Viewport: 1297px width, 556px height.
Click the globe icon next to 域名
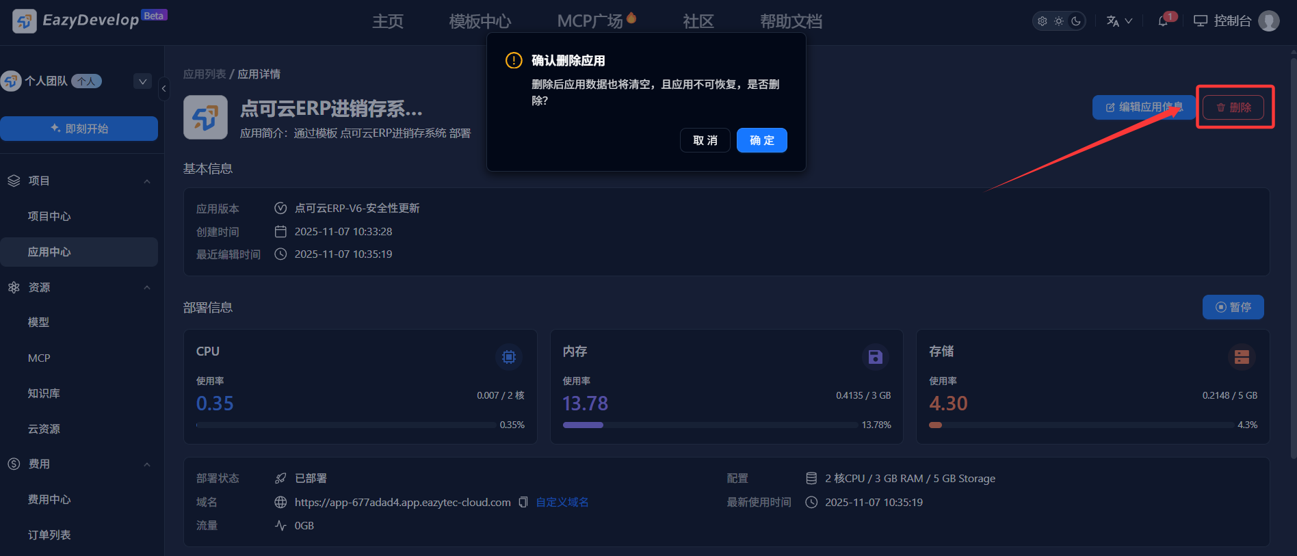280,503
